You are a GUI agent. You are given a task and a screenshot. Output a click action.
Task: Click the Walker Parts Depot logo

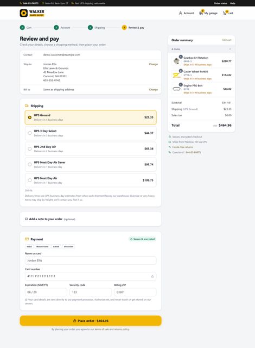[32, 13]
